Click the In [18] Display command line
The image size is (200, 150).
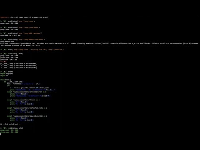tap(22, 40)
